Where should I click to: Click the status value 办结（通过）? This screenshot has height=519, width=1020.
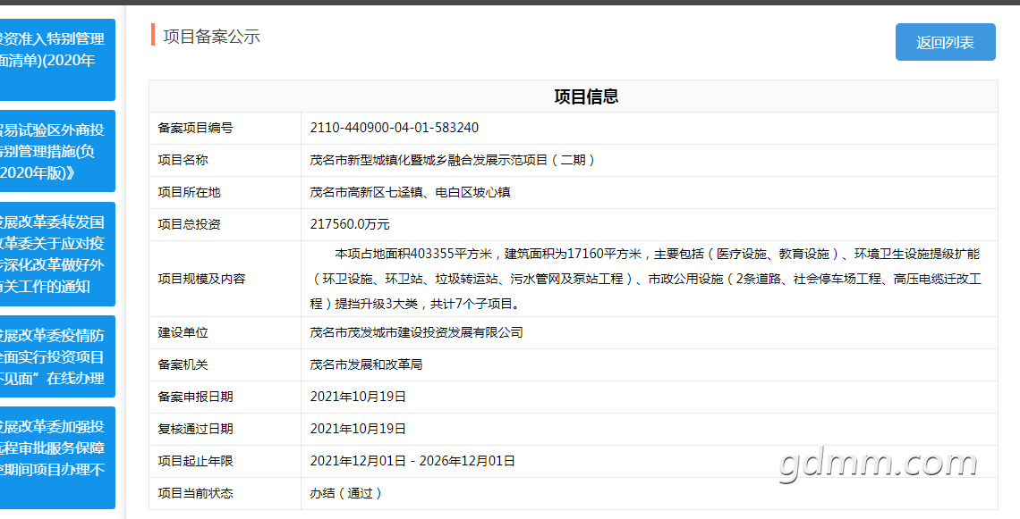(x=347, y=494)
